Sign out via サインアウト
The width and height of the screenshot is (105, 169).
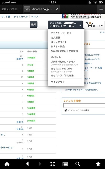(58, 82)
